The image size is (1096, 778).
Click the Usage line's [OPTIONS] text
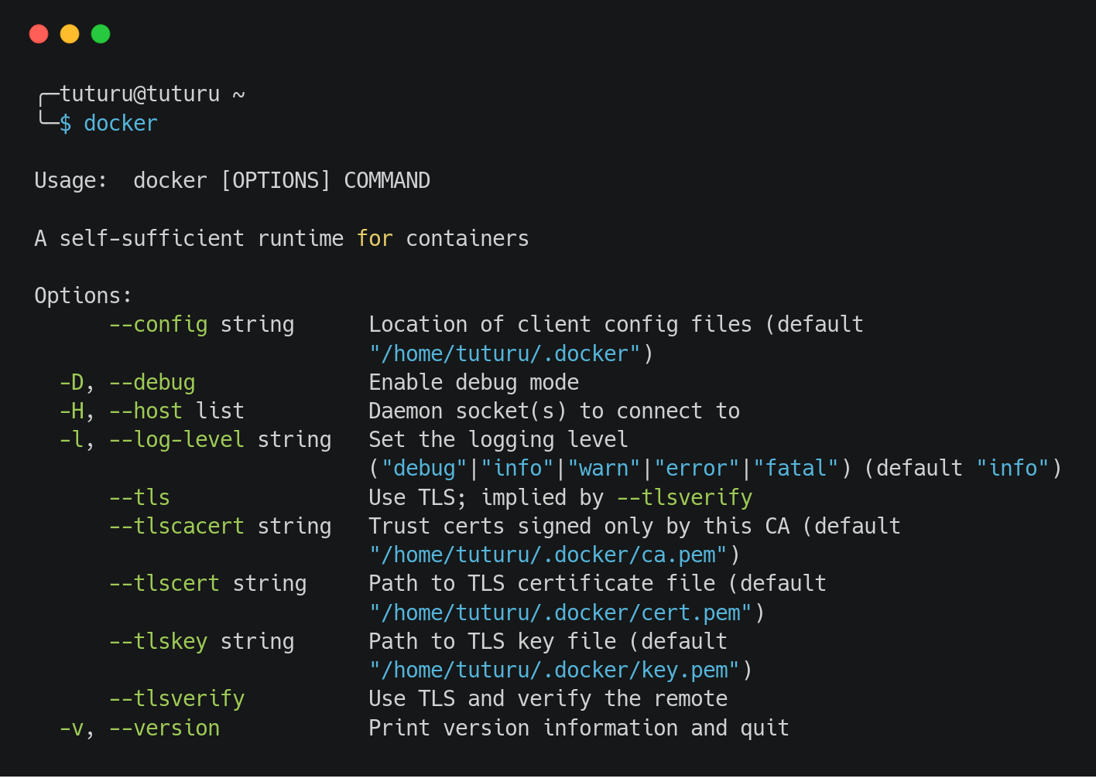click(276, 181)
